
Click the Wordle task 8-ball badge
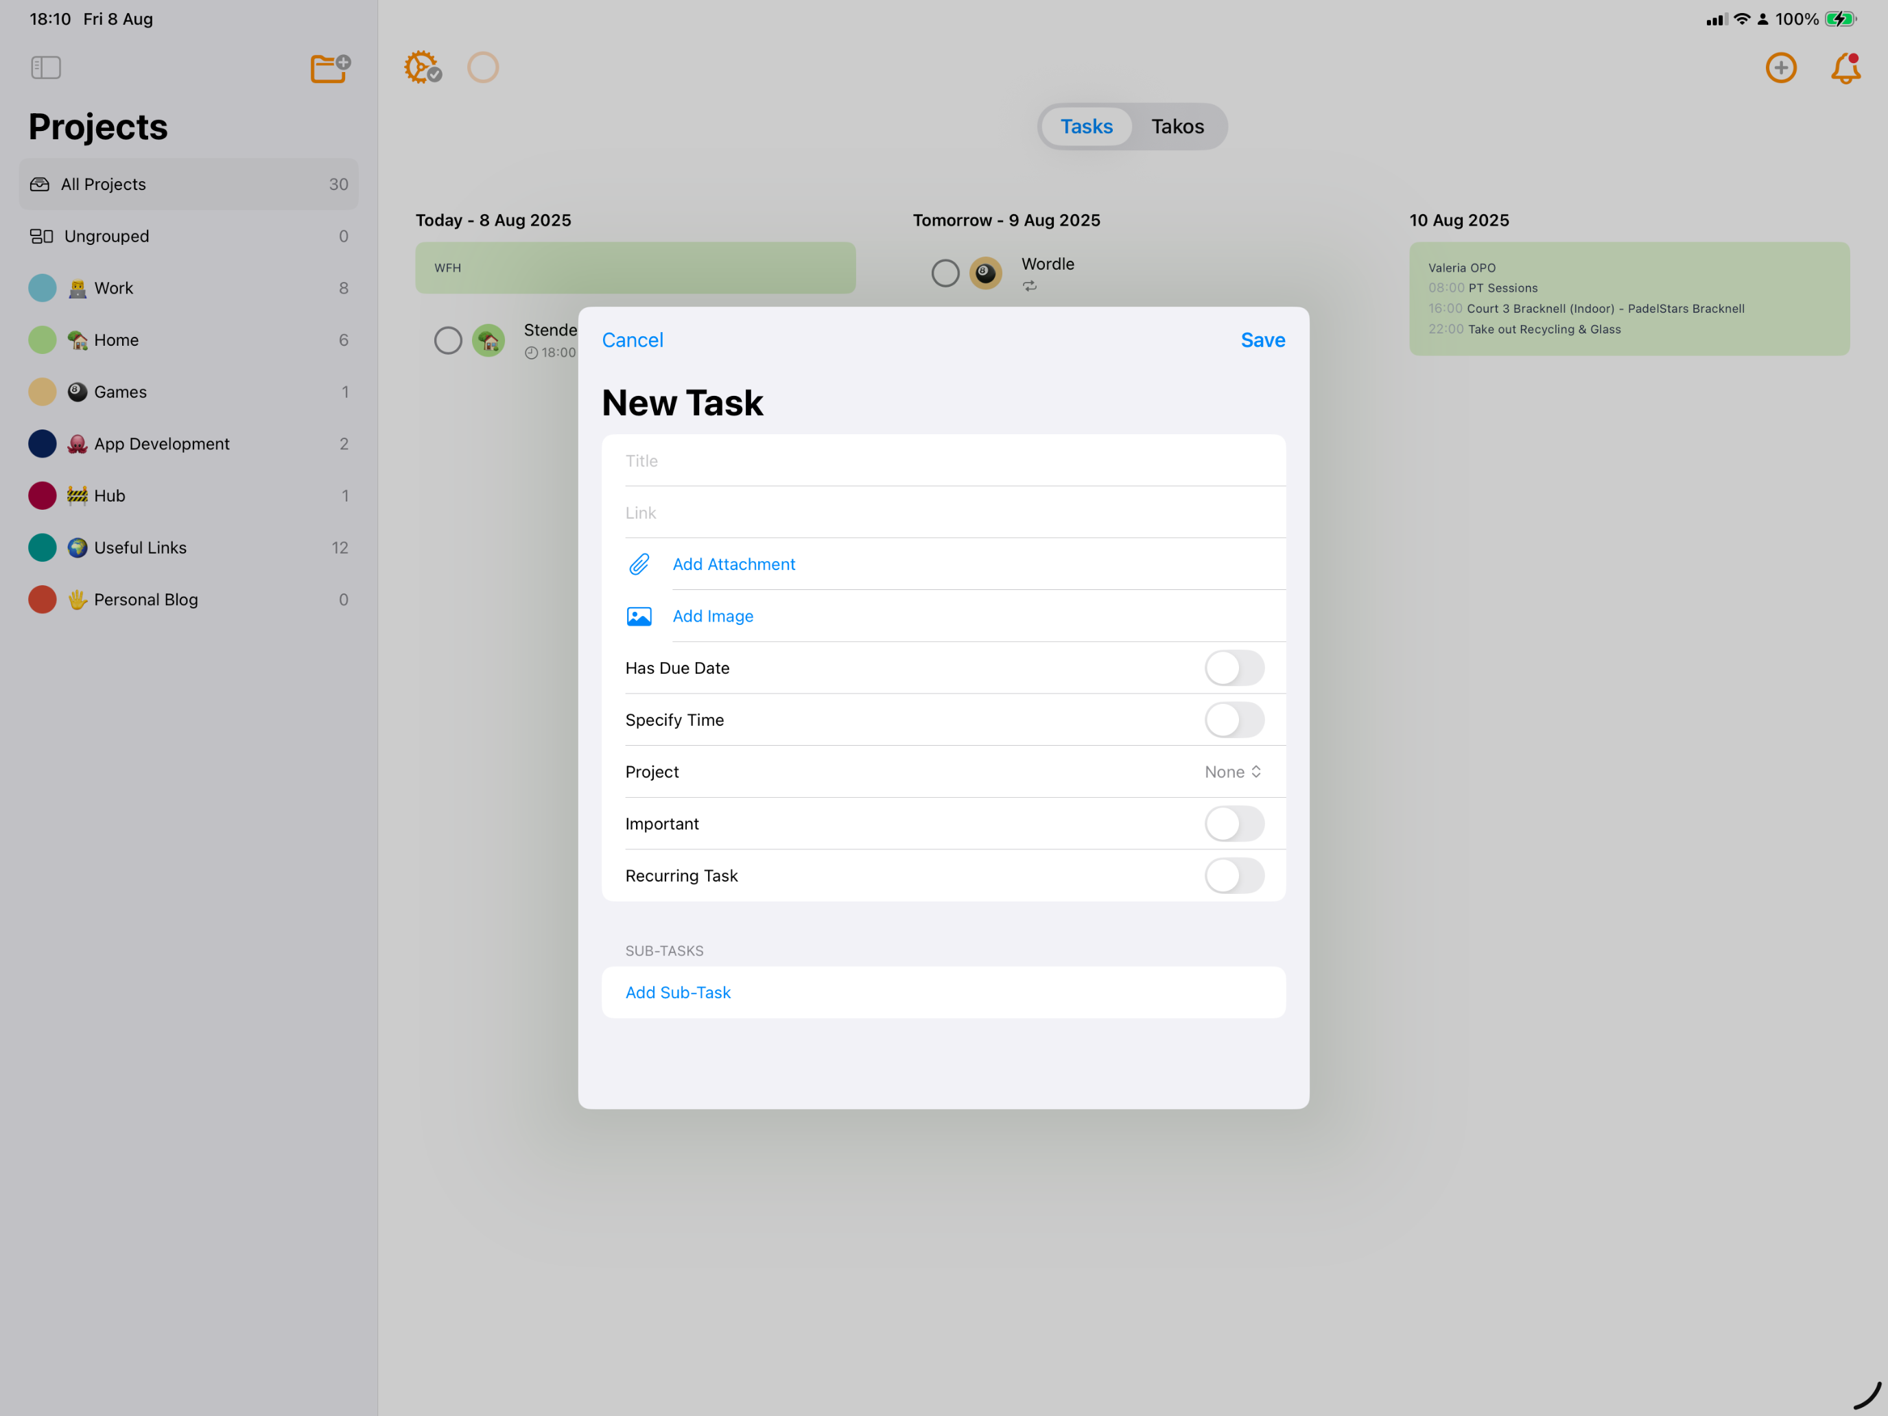(x=986, y=273)
